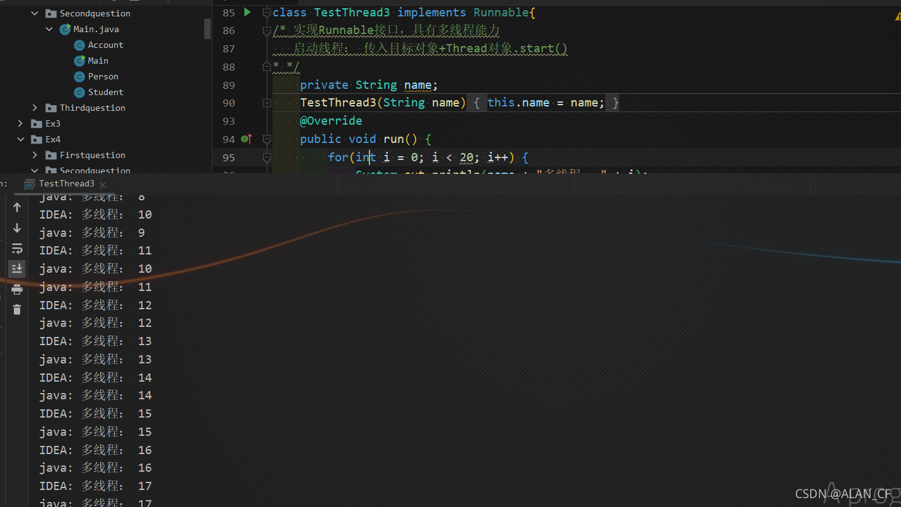901x507 pixels.
Task: Fold the TestThread3 class at line 85
Action: coord(267,12)
